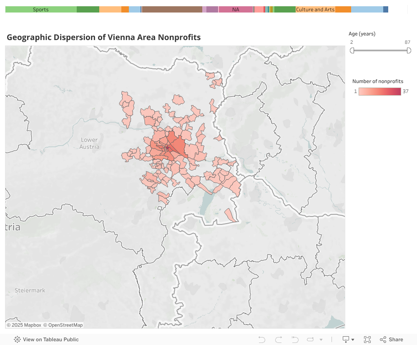Select the isolated southern map region
Image resolution: width=417 pixels, height=345 pixels.
(x=230, y=215)
